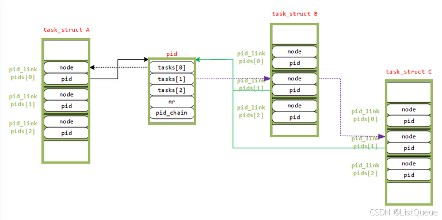Click the pid_chain cell in pid box
Screen dimensions: 442x220
click(x=172, y=113)
